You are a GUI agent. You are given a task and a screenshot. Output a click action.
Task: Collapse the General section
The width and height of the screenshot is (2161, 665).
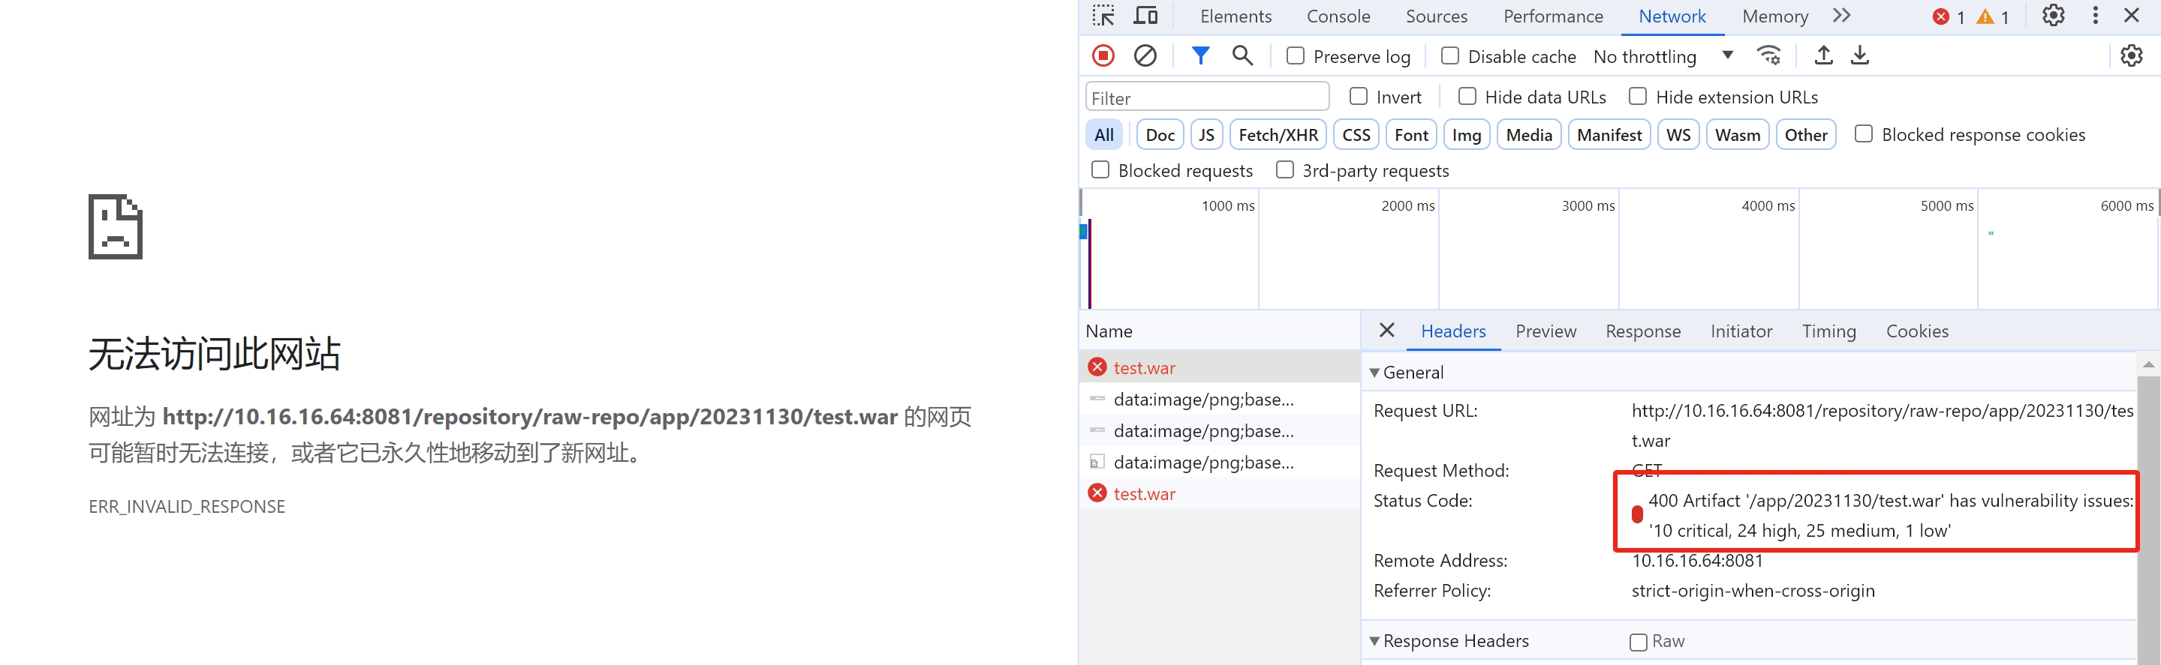tap(1374, 373)
